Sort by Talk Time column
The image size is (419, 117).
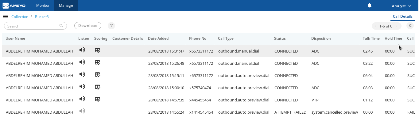(x=371, y=38)
